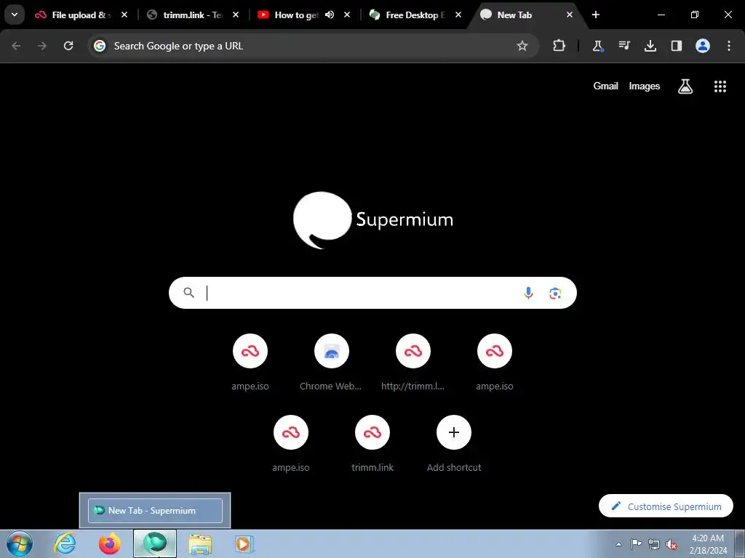Switch to the Free Desktop tab
This screenshot has height=558, width=745.
point(415,15)
